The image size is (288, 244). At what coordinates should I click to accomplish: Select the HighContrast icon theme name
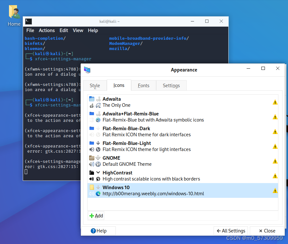[x=117, y=173]
